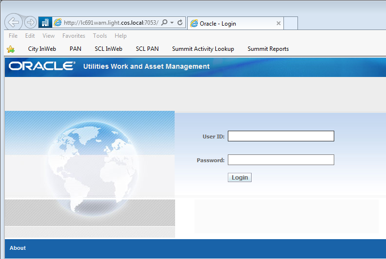Click the browser Back arrow button
The image size is (386, 259).
click(x=14, y=22)
